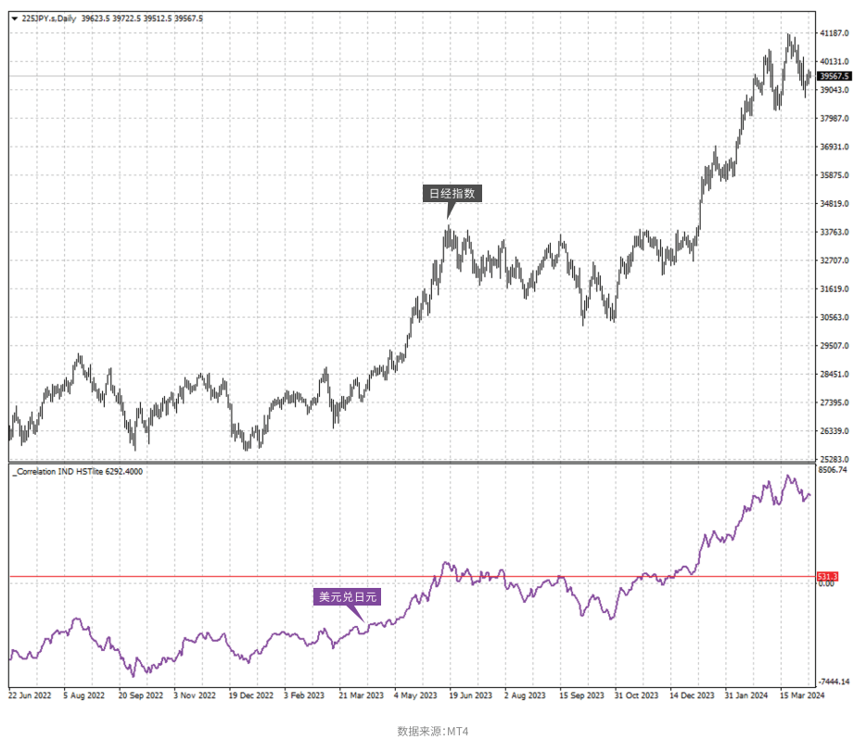Click the 33763.0 price scale value

coord(834,232)
